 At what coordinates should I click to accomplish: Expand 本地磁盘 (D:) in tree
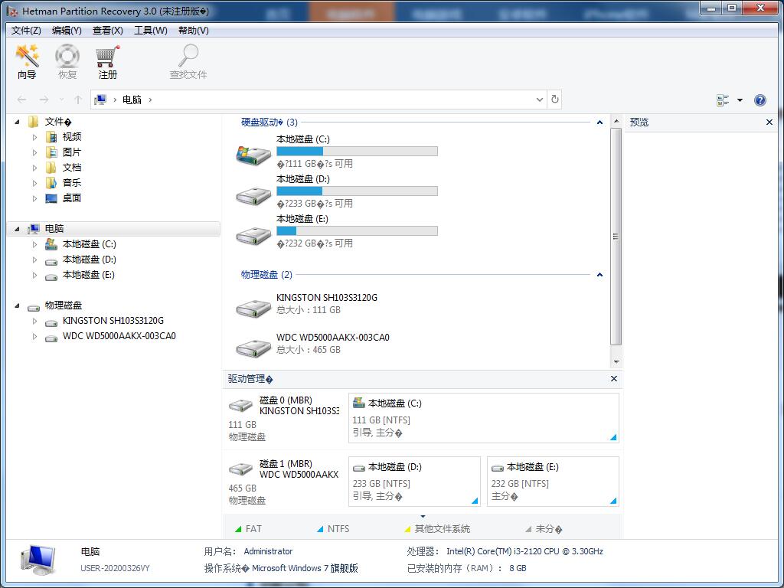(34, 260)
